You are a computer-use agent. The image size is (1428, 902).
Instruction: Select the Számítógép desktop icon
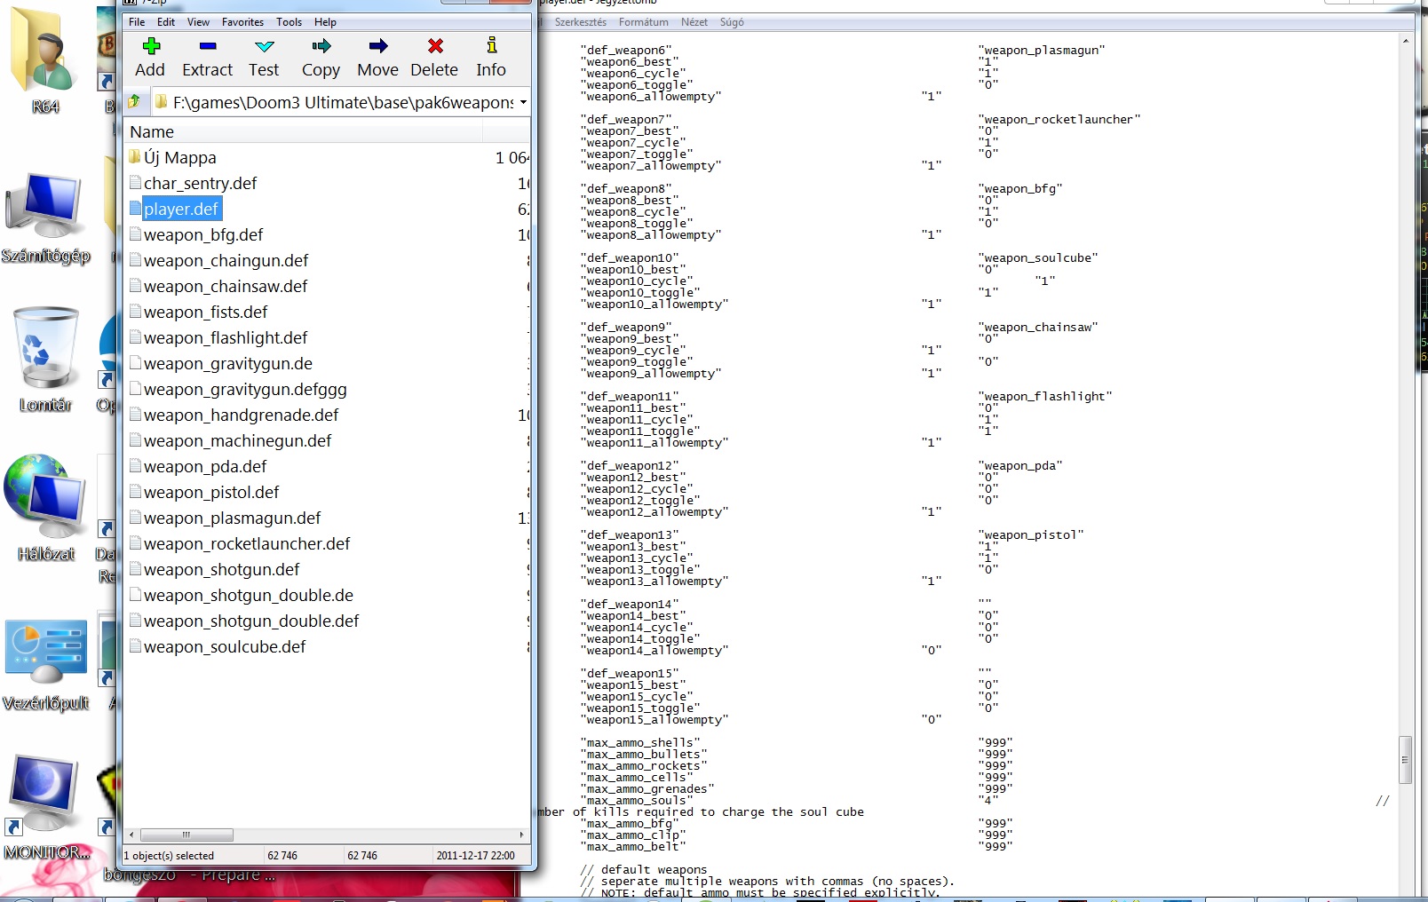tap(46, 219)
